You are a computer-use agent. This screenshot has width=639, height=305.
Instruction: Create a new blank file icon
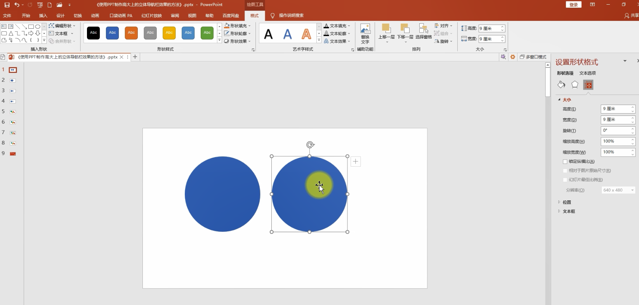pos(50,5)
